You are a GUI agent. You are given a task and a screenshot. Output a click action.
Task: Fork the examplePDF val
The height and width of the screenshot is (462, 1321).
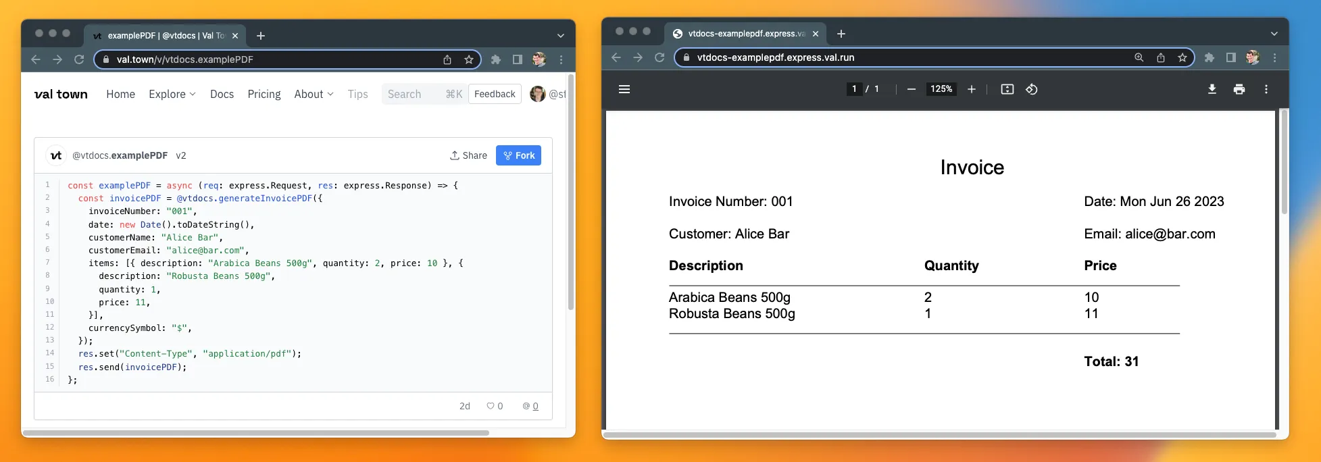click(518, 155)
